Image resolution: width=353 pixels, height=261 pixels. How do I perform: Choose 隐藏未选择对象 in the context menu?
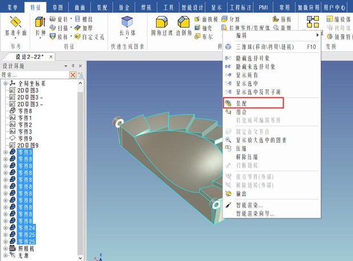[272, 67]
